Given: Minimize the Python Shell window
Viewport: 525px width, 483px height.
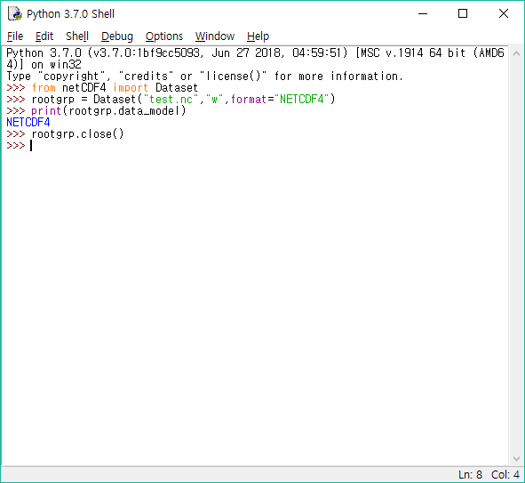Looking at the screenshot, I should tap(423, 13).
